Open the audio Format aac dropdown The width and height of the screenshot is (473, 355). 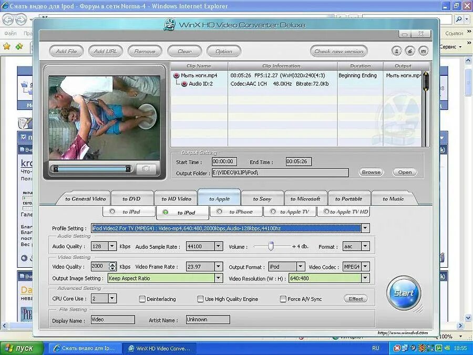click(x=365, y=246)
